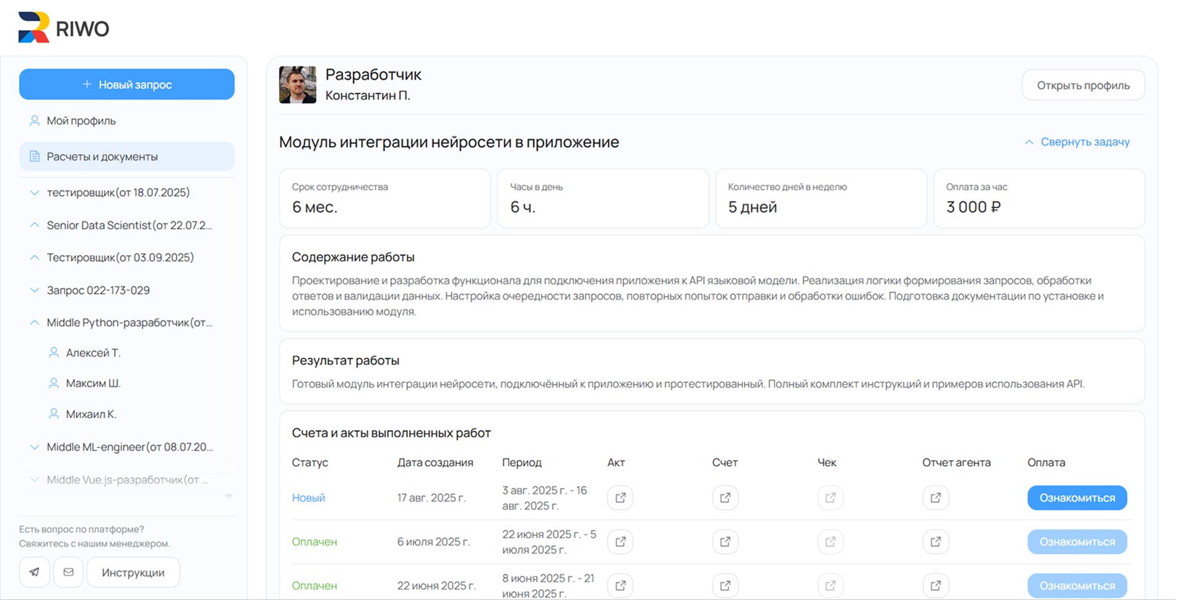1188x600 pixels.
Task: Click Константин П. profile photo
Action: tap(298, 85)
